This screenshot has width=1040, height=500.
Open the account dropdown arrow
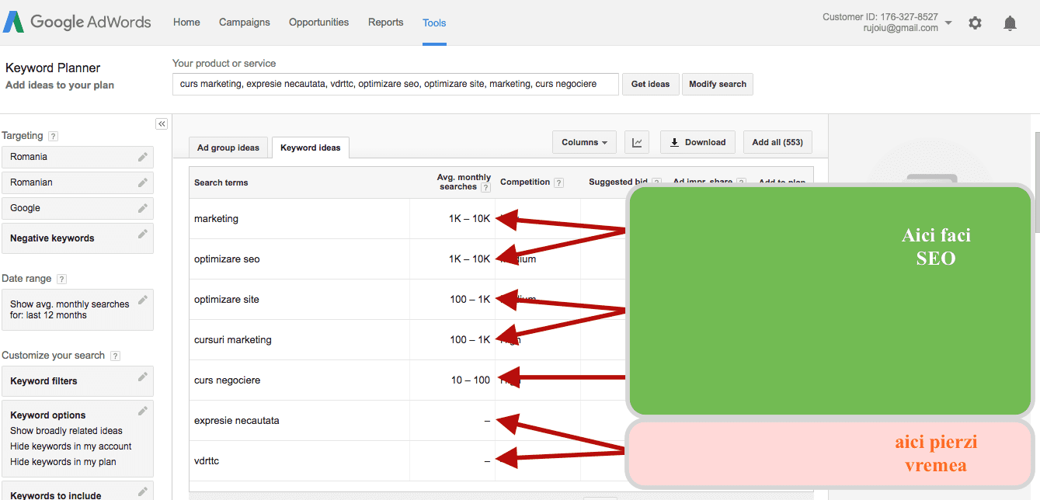pos(948,23)
